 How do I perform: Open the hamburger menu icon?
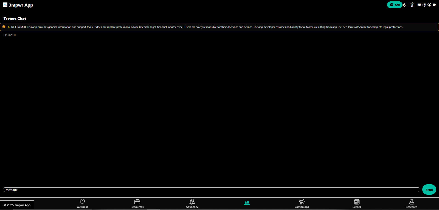pyautogui.click(x=419, y=5)
